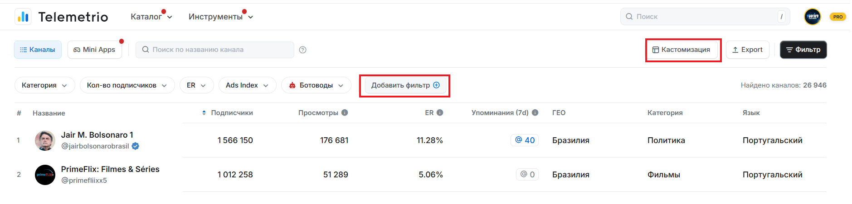This screenshot has width=852, height=204.
Task: Click the info icon next to Просмотры
Action: pyautogui.click(x=345, y=113)
